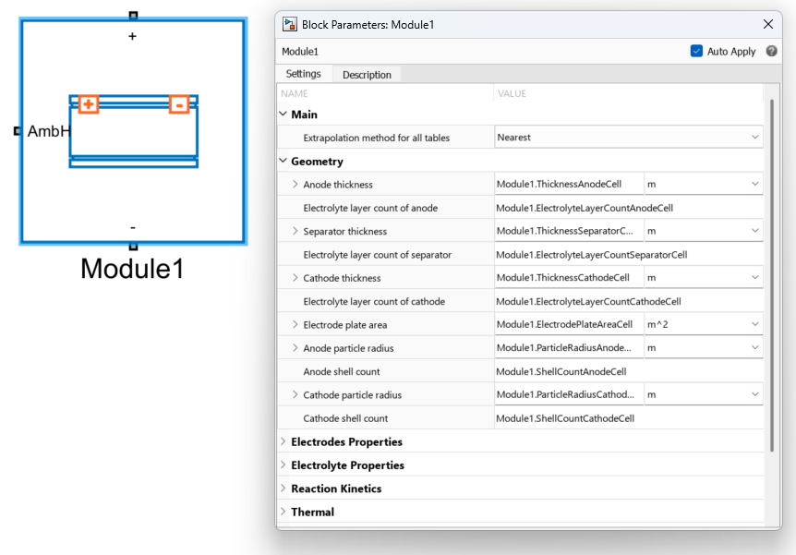
Task: Collapse the Geometry section
Action: (x=283, y=161)
